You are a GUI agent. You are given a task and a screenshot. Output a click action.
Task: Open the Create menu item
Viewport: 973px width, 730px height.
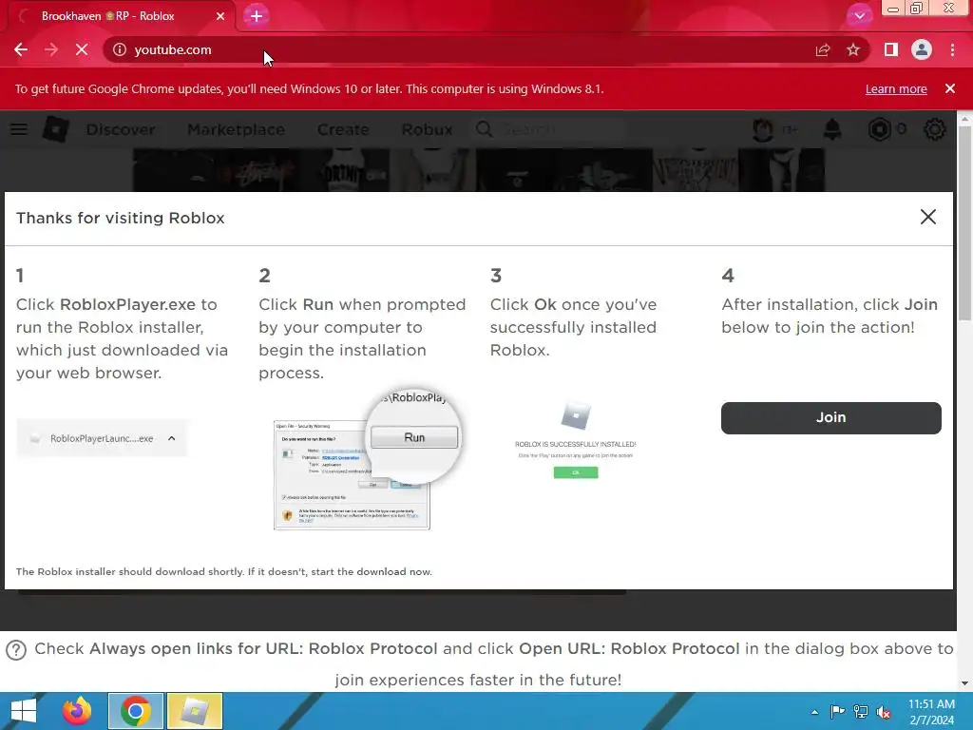343,129
